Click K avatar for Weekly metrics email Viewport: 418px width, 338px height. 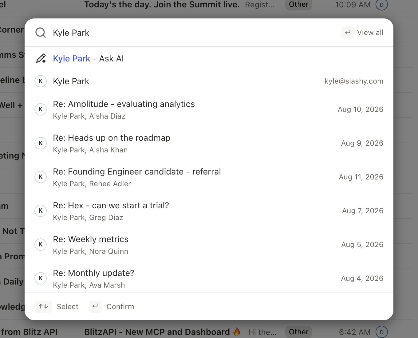(x=41, y=245)
